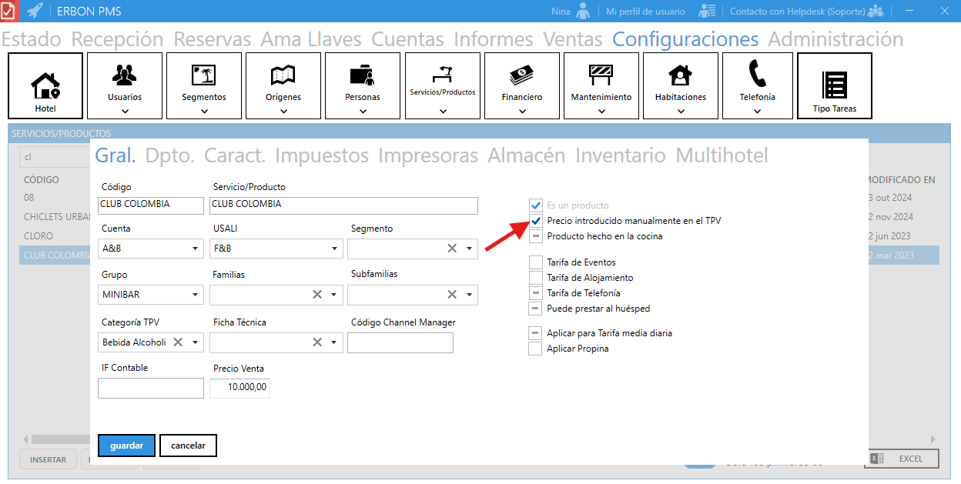The width and height of the screenshot is (961, 484).
Task: Expand the USALI dropdown showing F&B
Action: click(333, 249)
